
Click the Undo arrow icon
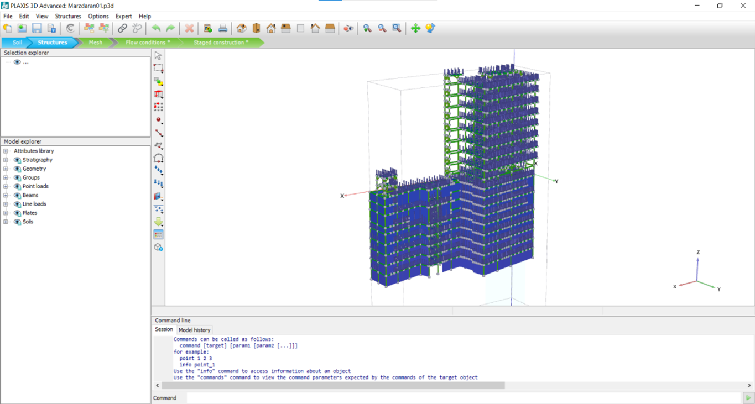click(x=156, y=28)
